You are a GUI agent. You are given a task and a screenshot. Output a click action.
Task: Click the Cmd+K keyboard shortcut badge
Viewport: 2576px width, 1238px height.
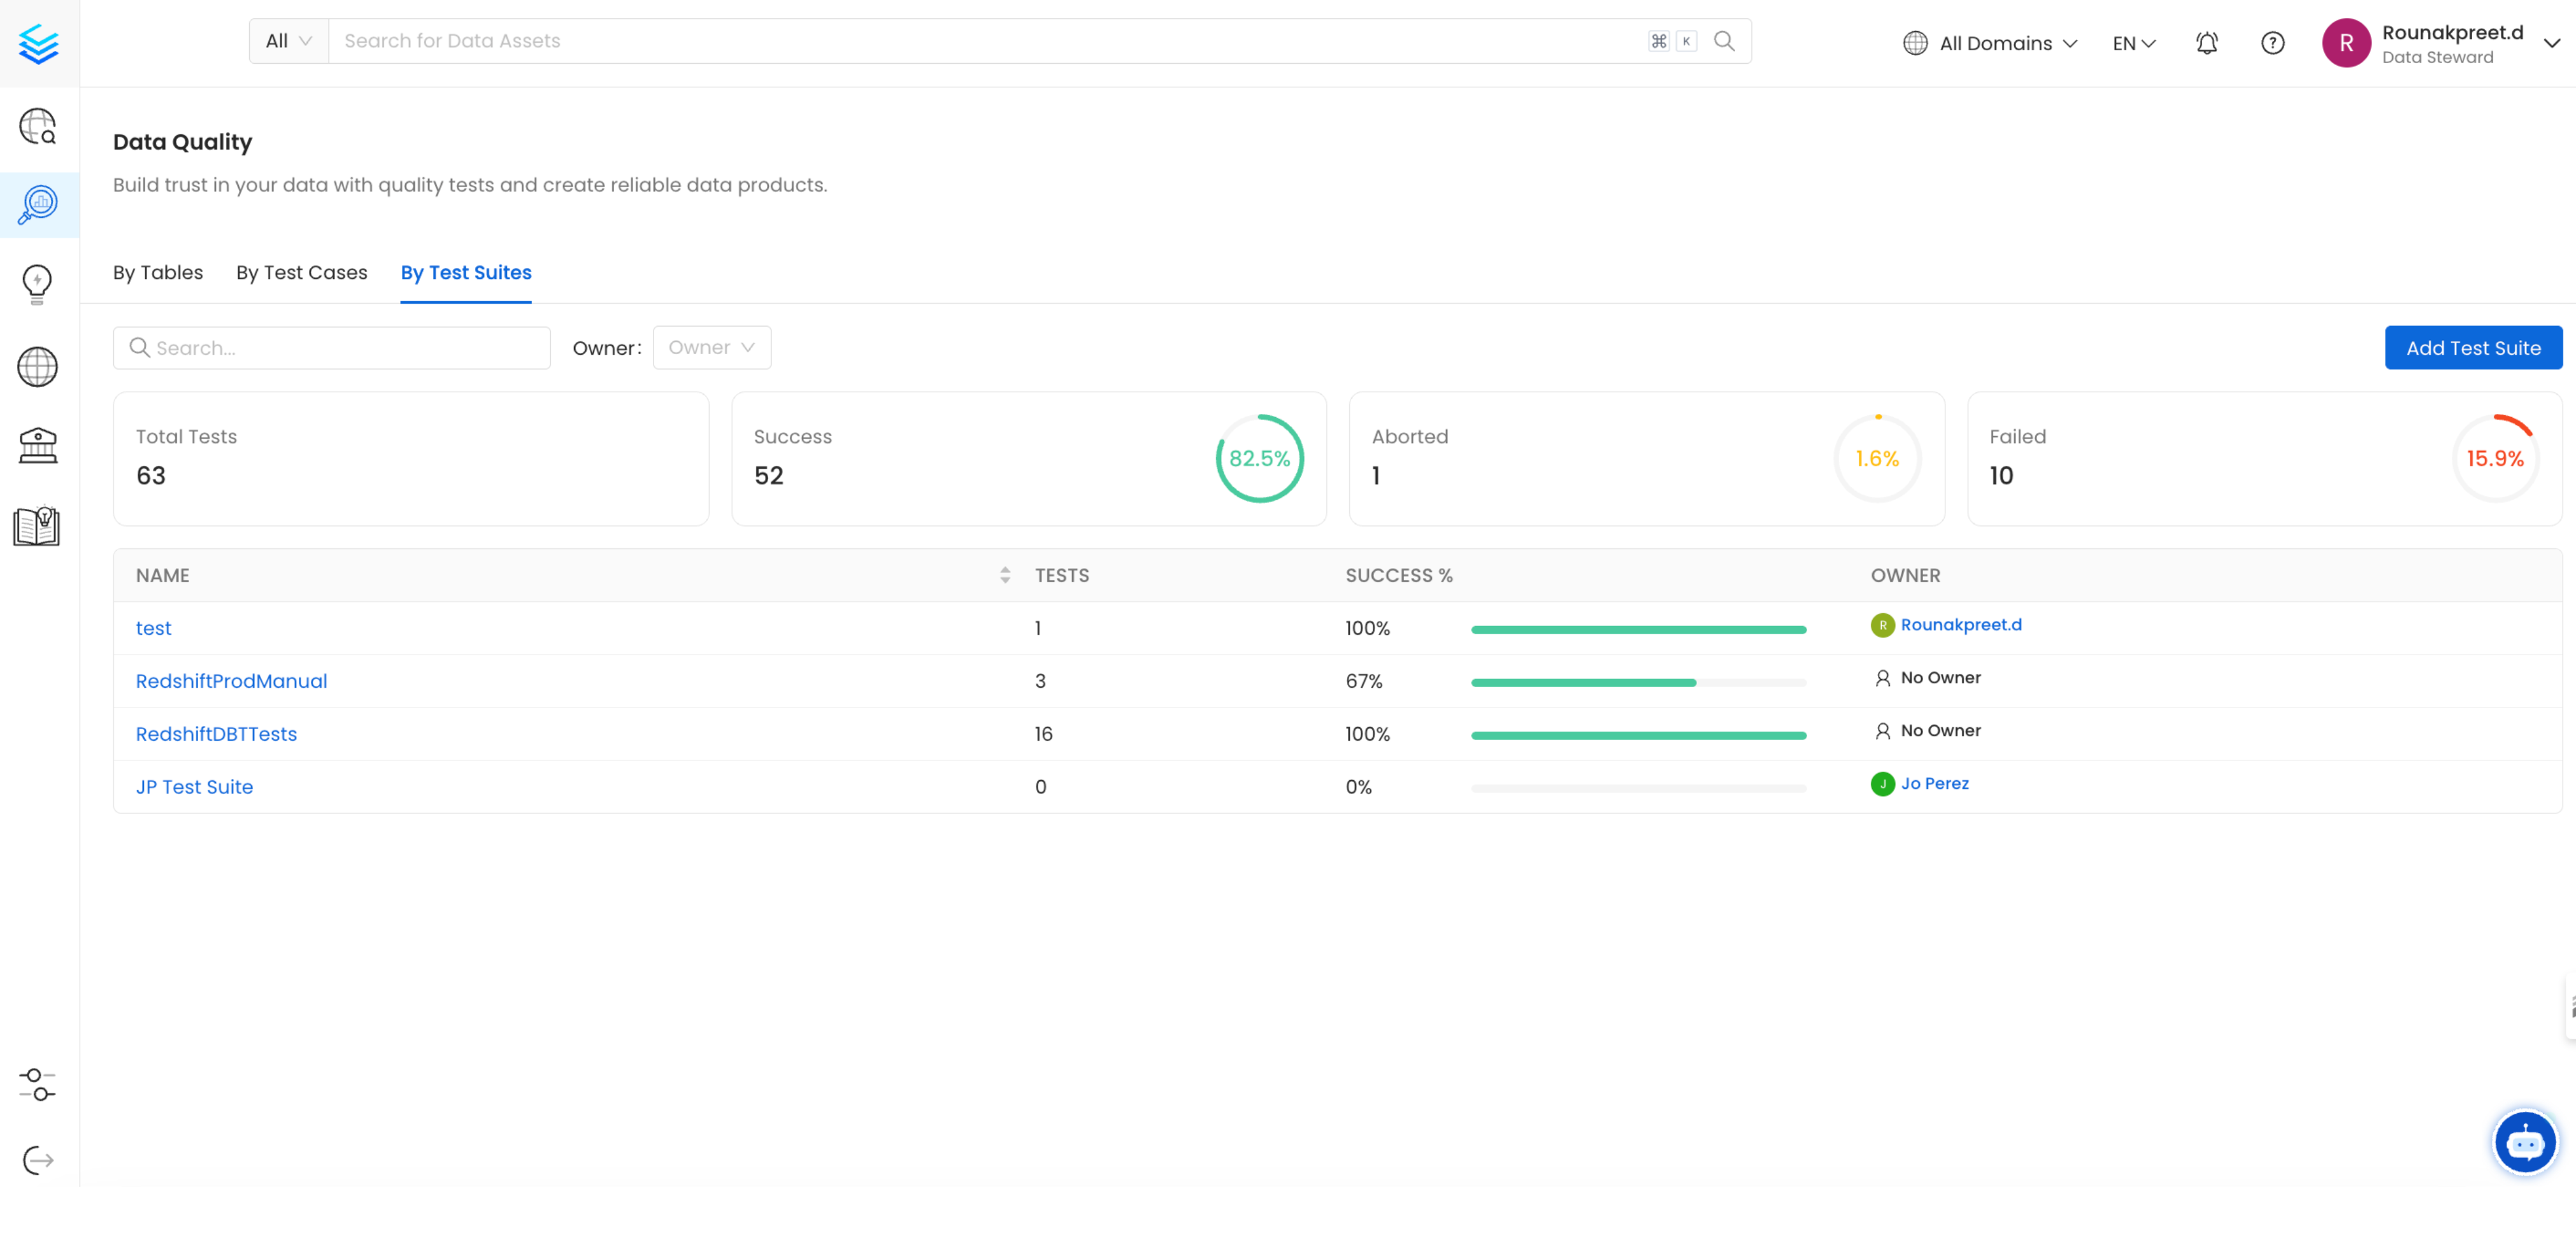tap(1672, 41)
